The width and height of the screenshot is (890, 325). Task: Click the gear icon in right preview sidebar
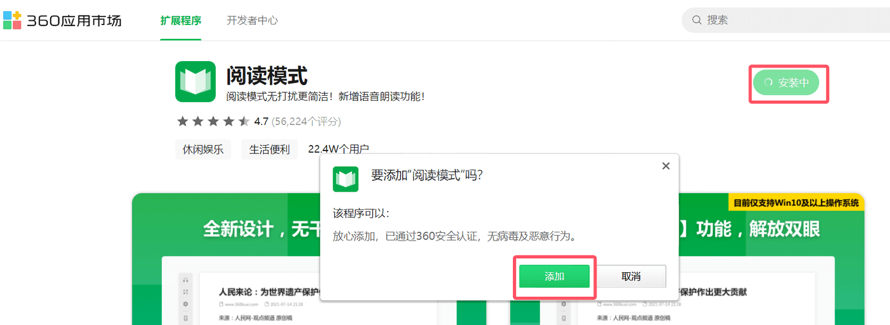[x=563, y=304]
